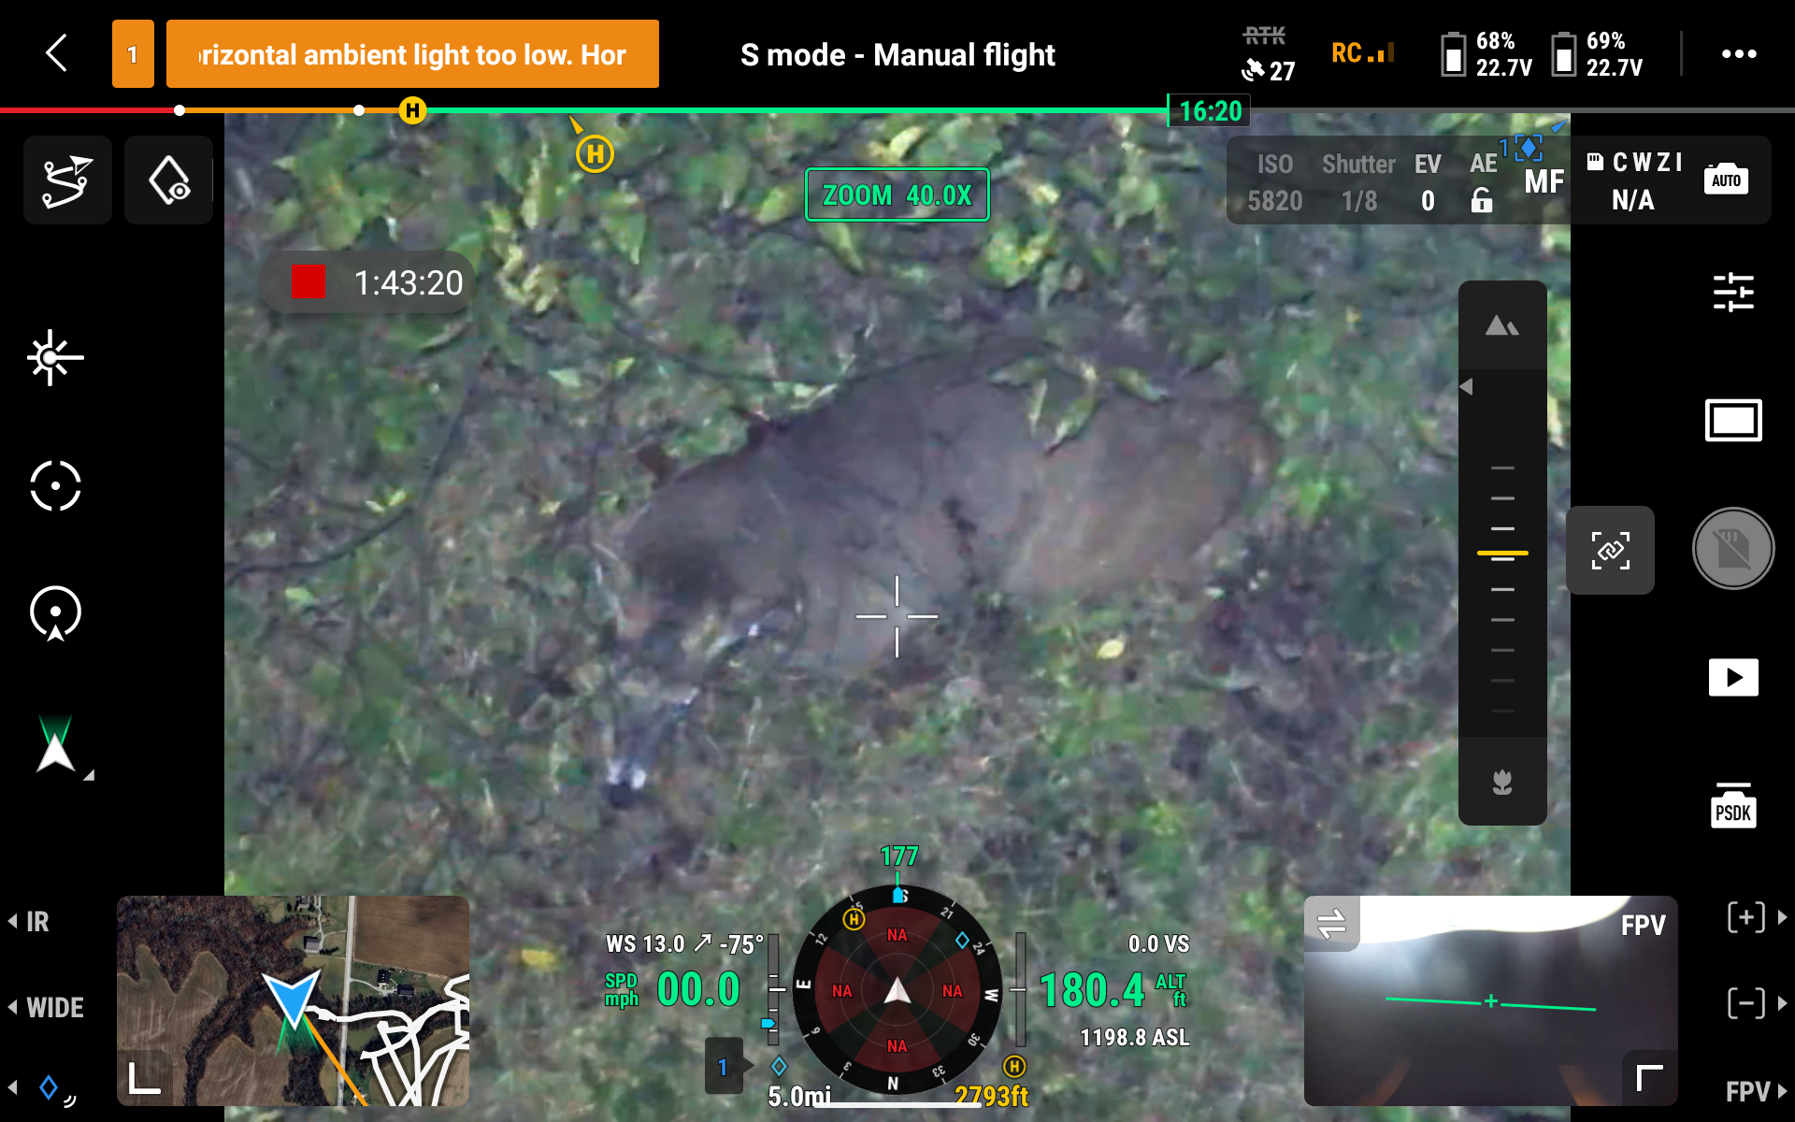Screen dimensions: 1795x1122
Task: Expand the map with corner arrow
Action: tap(143, 1078)
